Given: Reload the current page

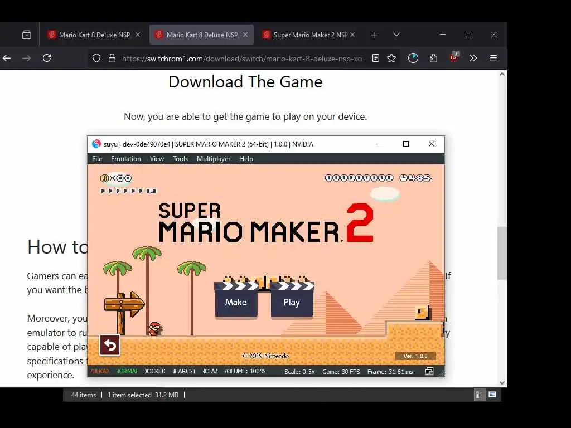Looking at the screenshot, I should coord(47,58).
